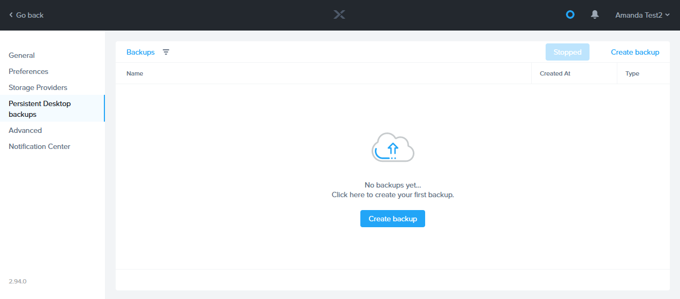Open the Advanced section

pyautogui.click(x=25, y=130)
